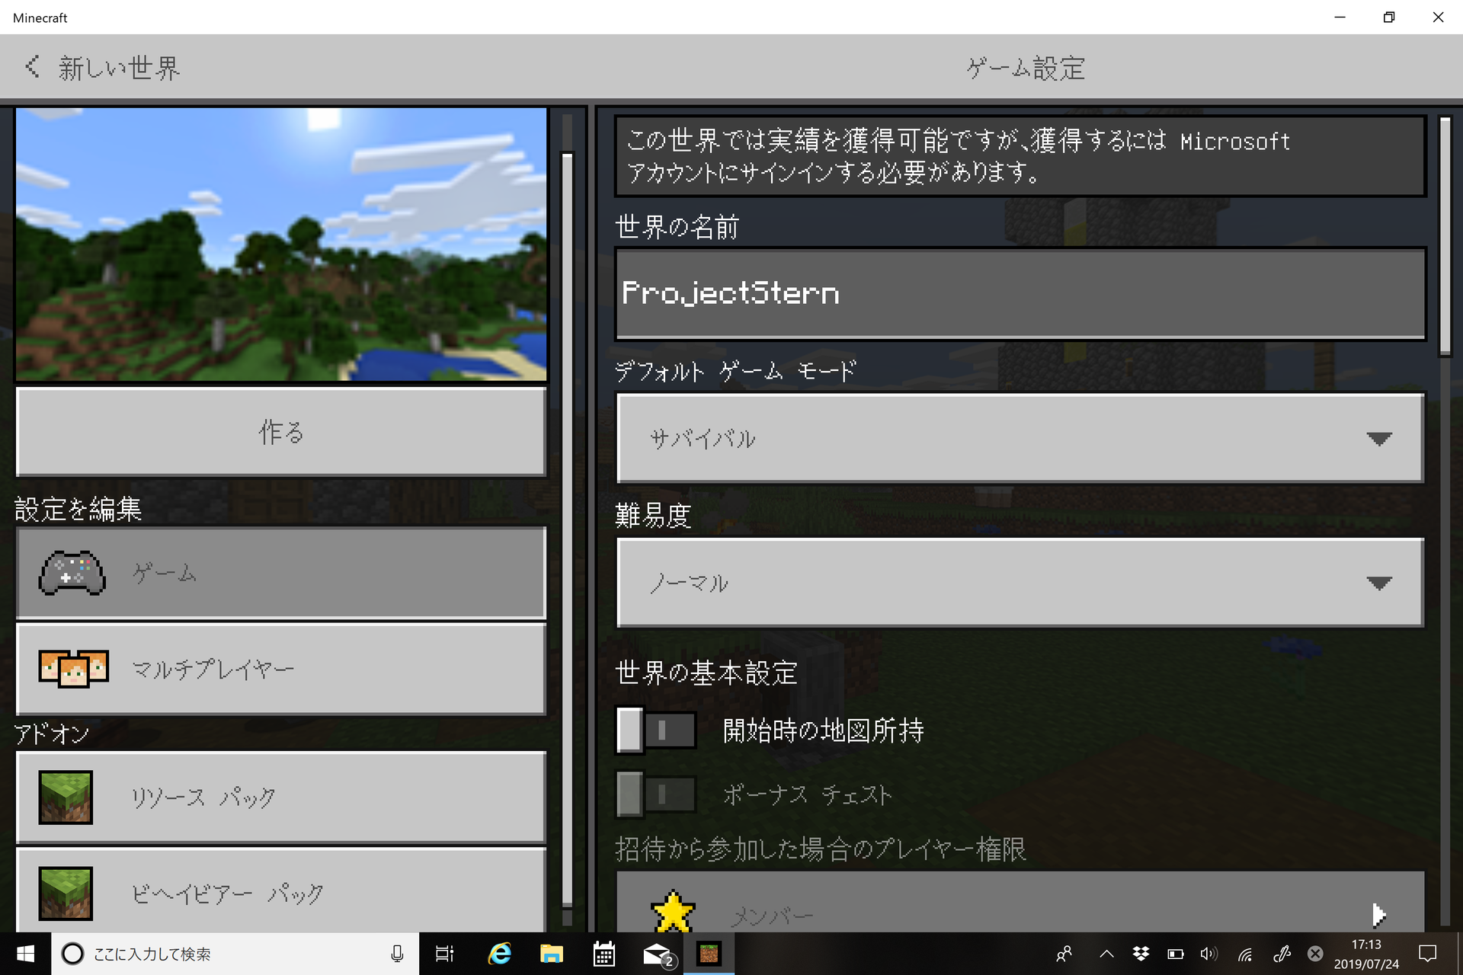Open the Calendar app in the taskbar
The image size is (1463, 975).
pos(603,954)
